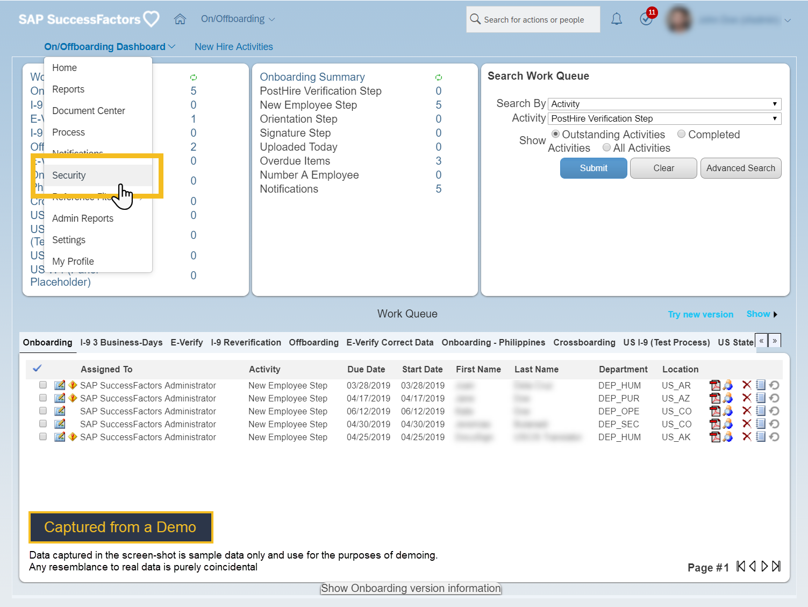Open the user name dropdown chevron
This screenshot has height=607, width=808.
pyautogui.click(x=788, y=20)
